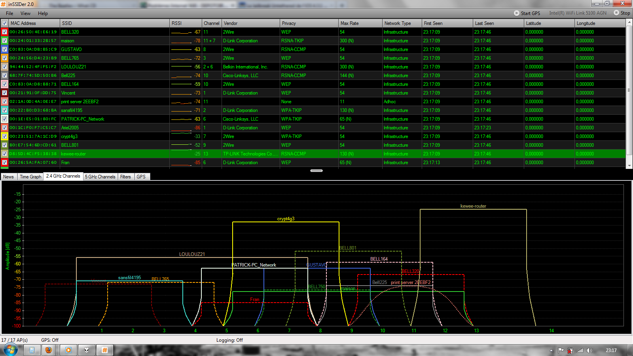Image resolution: width=633 pixels, height=356 pixels.
Task: Show hidden tray icons arrow
Action: point(551,350)
